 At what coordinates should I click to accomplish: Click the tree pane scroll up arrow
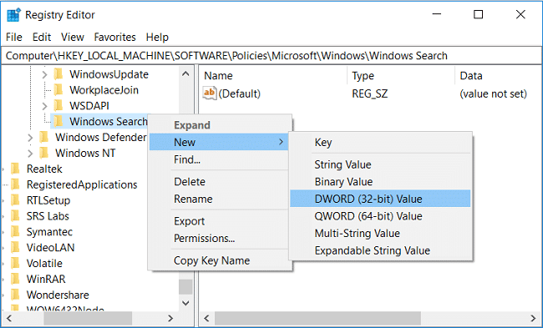(185, 73)
